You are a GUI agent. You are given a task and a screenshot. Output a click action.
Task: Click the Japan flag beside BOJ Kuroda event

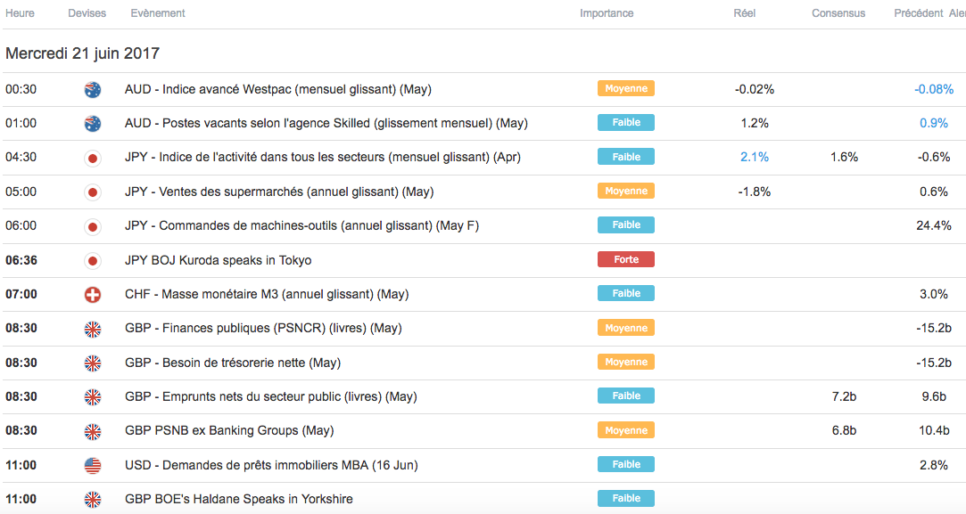click(92, 261)
